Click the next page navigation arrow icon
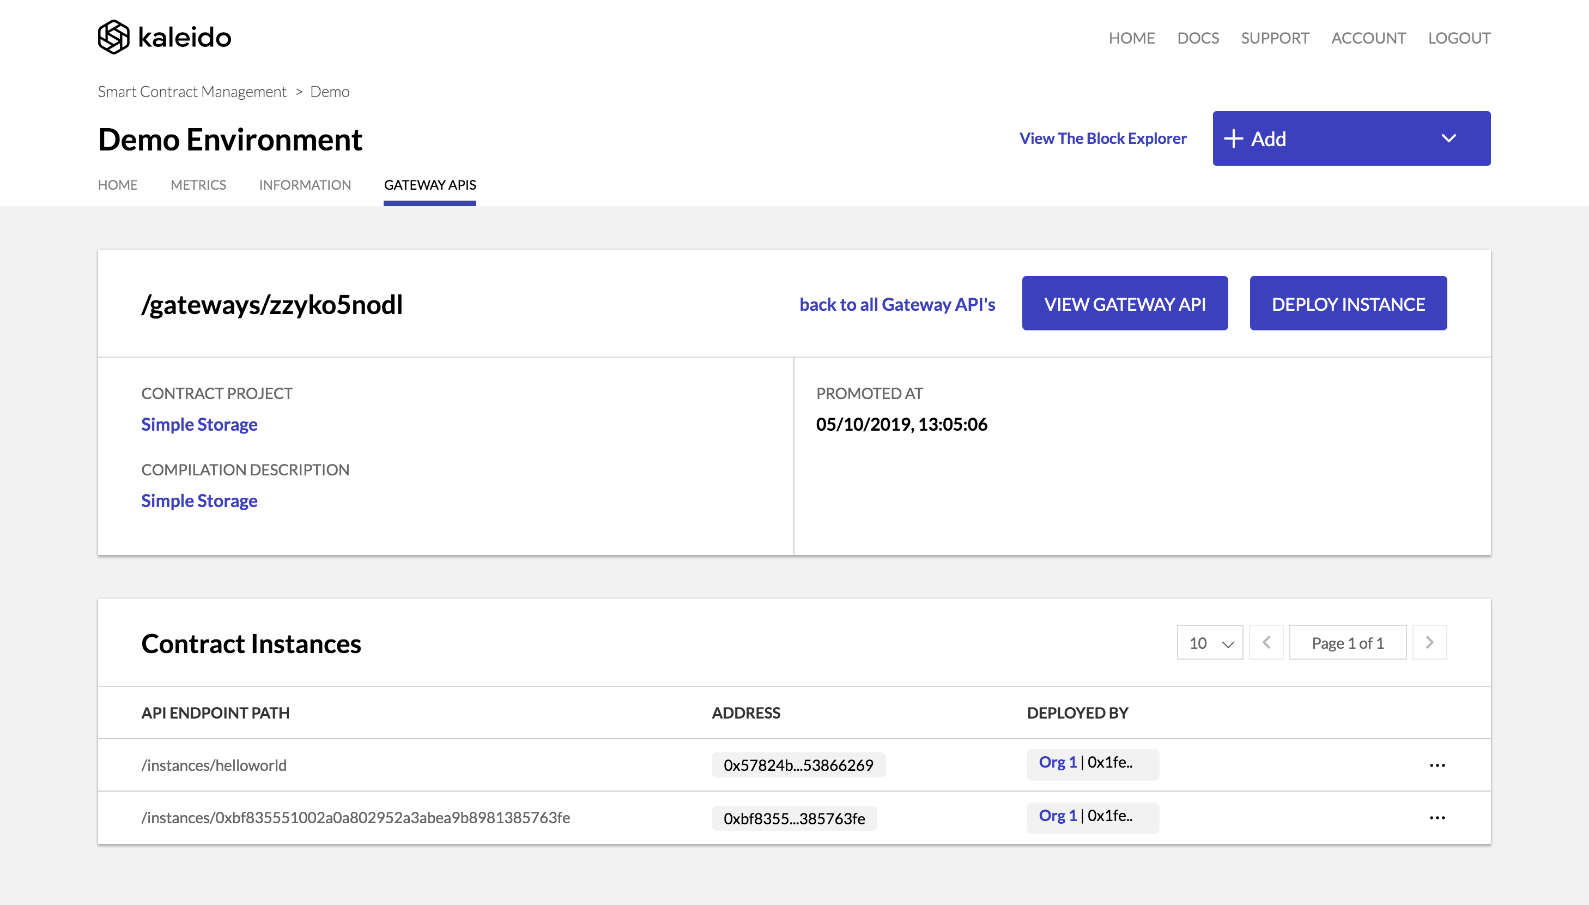Screen dimensions: 1589x905 click(x=1430, y=642)
